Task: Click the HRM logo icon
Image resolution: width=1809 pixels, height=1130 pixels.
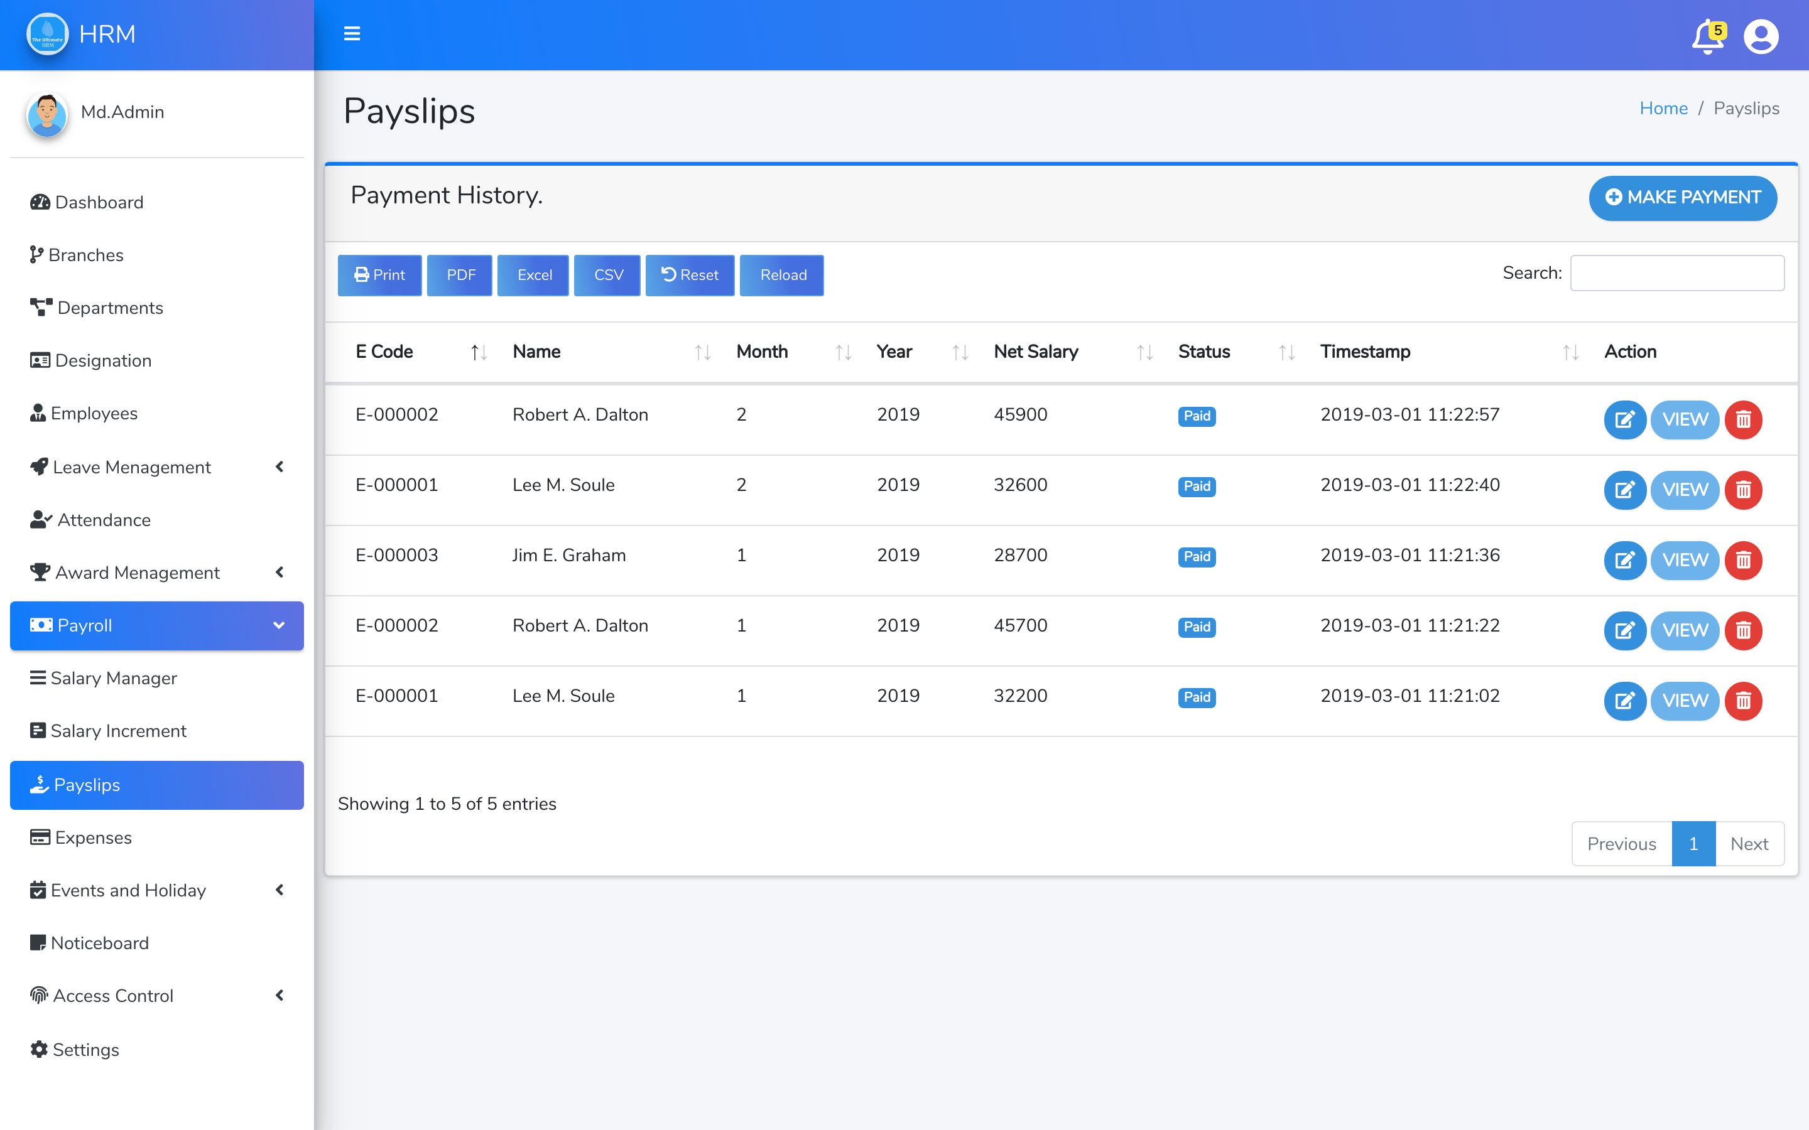Action: tap(47, 35)
